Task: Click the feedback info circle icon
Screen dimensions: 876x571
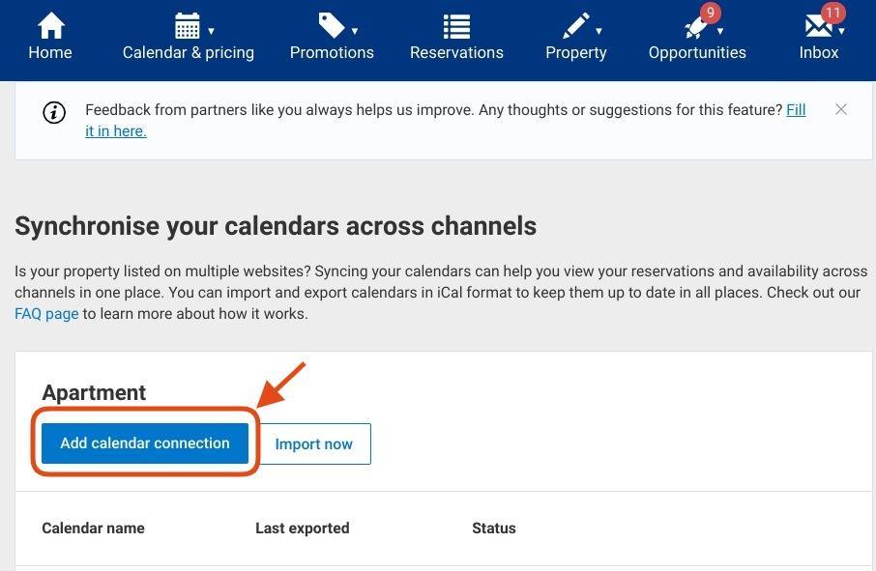Action: pos(52,112)
